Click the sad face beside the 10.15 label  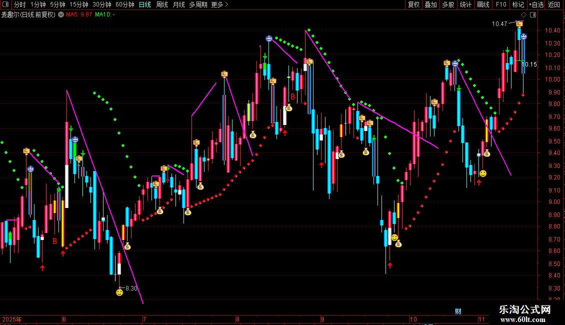[523, 36]
